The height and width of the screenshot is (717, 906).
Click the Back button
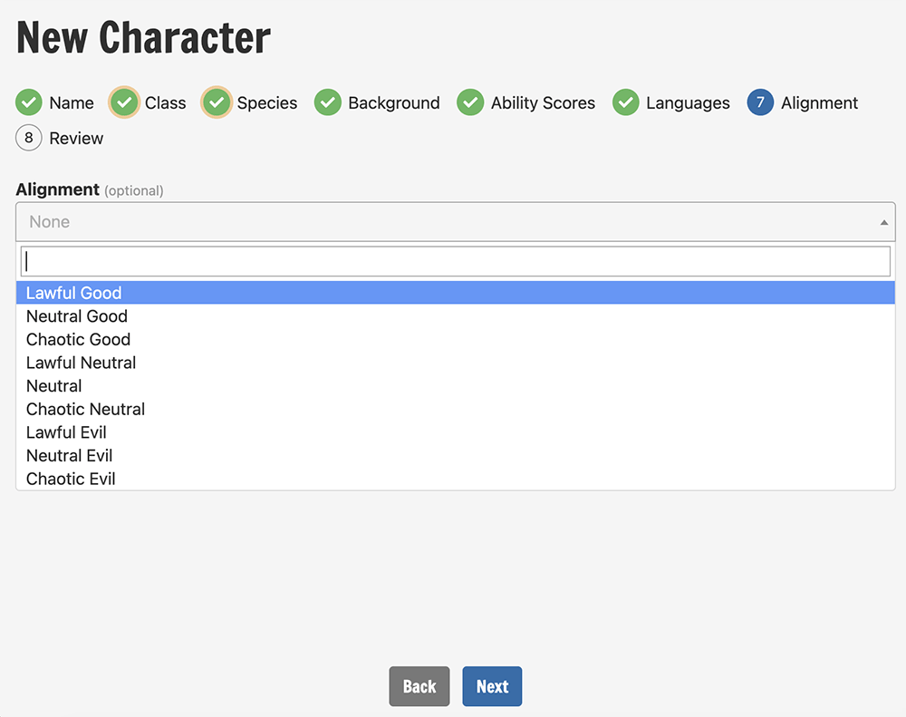[x=419, y=686]
